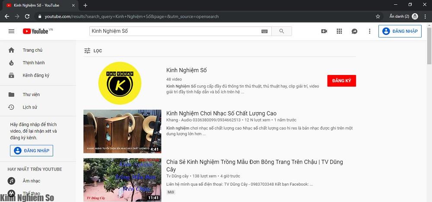Click the scrollbar up arrow
432x202 pixels.
429,25
